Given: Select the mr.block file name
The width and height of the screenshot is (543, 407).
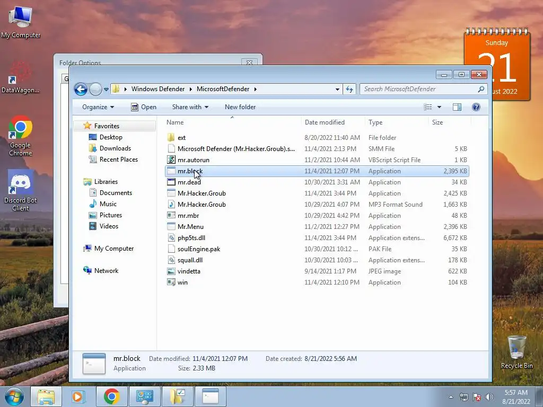Looking at the screenshot, I should click(x=190, y=171).
